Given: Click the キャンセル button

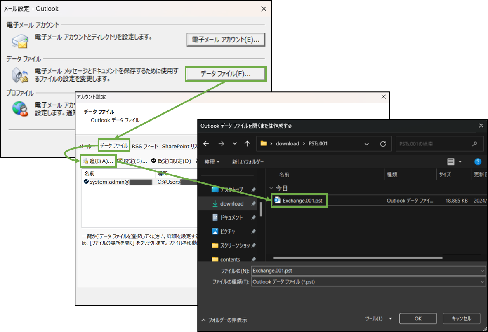Looking at the screenshot, I should click(x=462, y=319).
